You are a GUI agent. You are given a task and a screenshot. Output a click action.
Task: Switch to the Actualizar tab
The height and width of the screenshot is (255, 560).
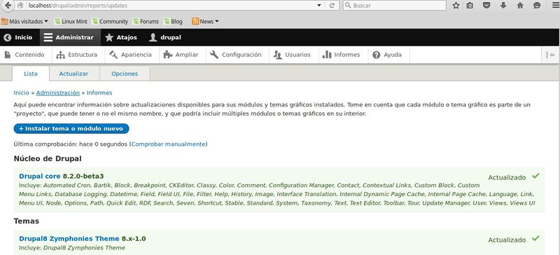pyautogui.click(x=74, y=74)
